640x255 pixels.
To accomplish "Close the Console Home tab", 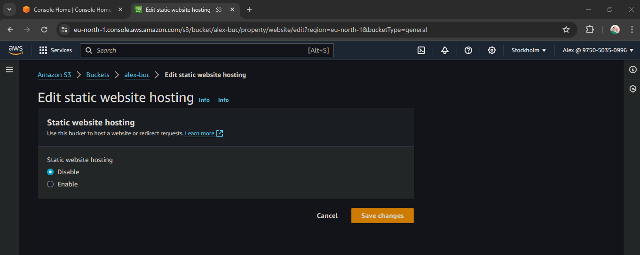I will click(x=120, y=9).
